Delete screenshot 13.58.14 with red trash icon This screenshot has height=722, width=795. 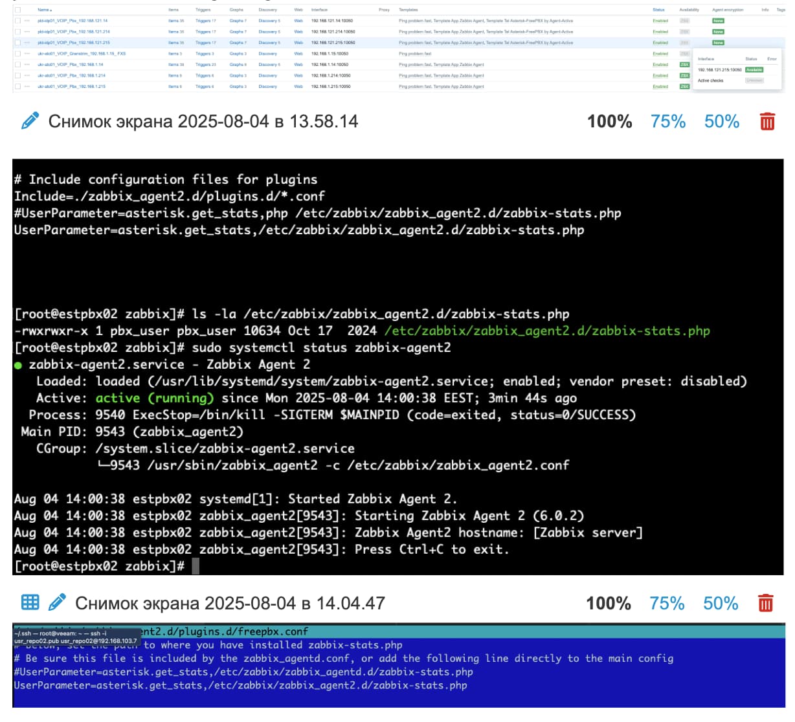pyautogui.click(x=767, y=122)
